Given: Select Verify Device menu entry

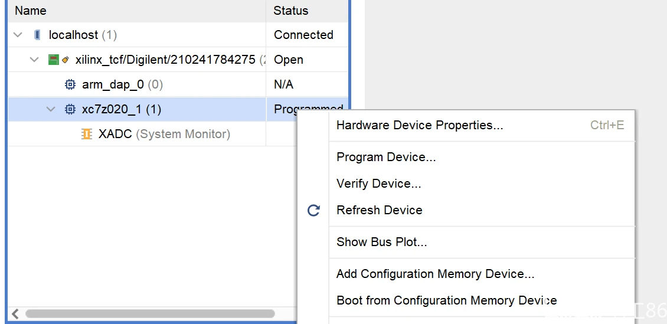Looking at the screenshot, I should click(x=378, y=184).
